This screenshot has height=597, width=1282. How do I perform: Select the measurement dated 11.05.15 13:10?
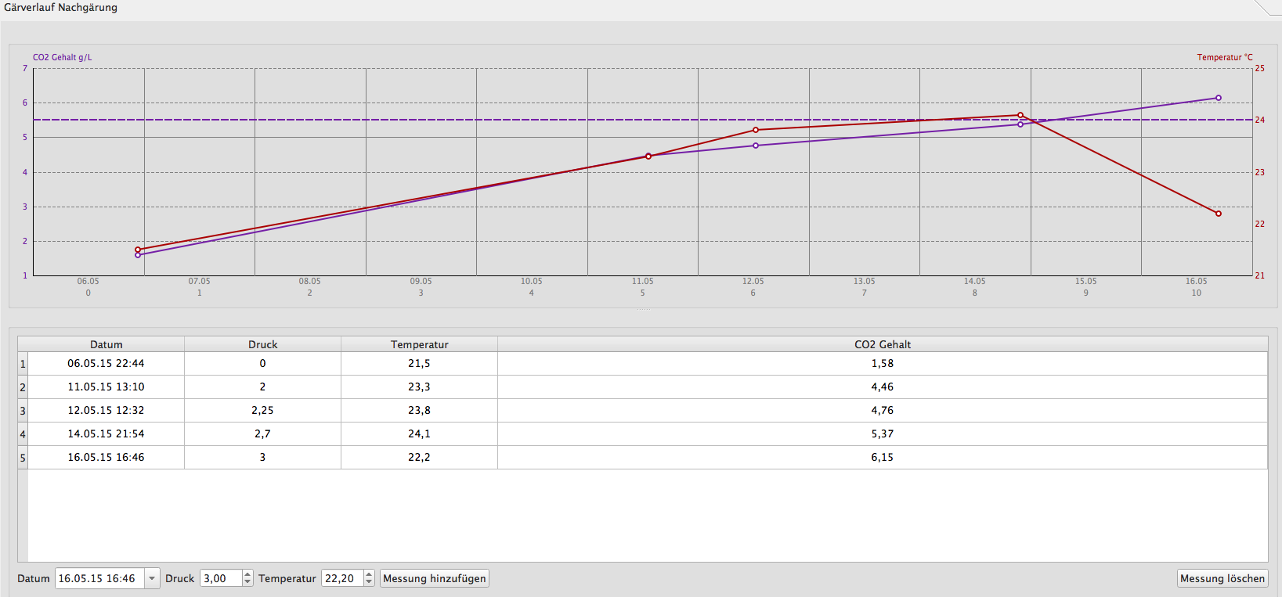[x=106, y=387]
